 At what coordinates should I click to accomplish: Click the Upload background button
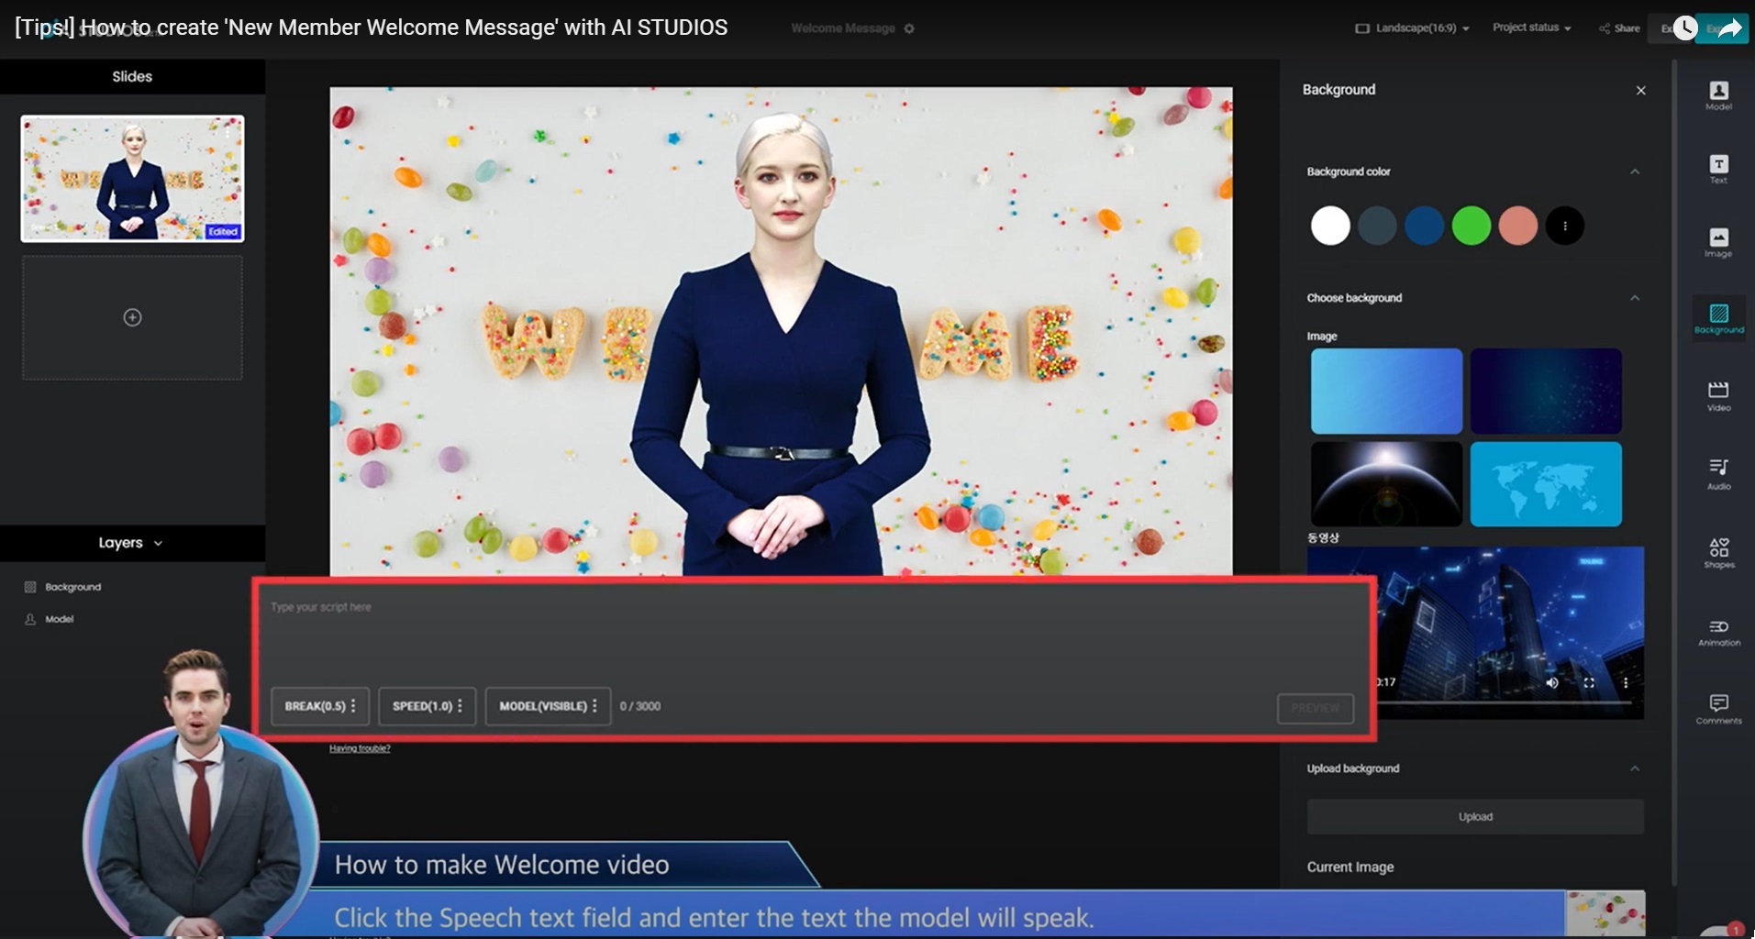1475,816
